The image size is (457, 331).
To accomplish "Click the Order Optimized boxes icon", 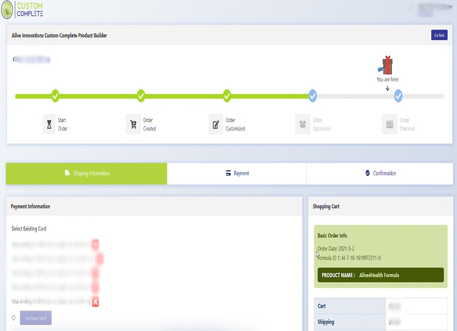I will [302, 124].
